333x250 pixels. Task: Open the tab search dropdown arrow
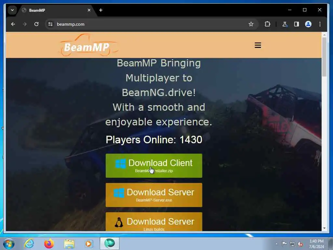[12, 10]
